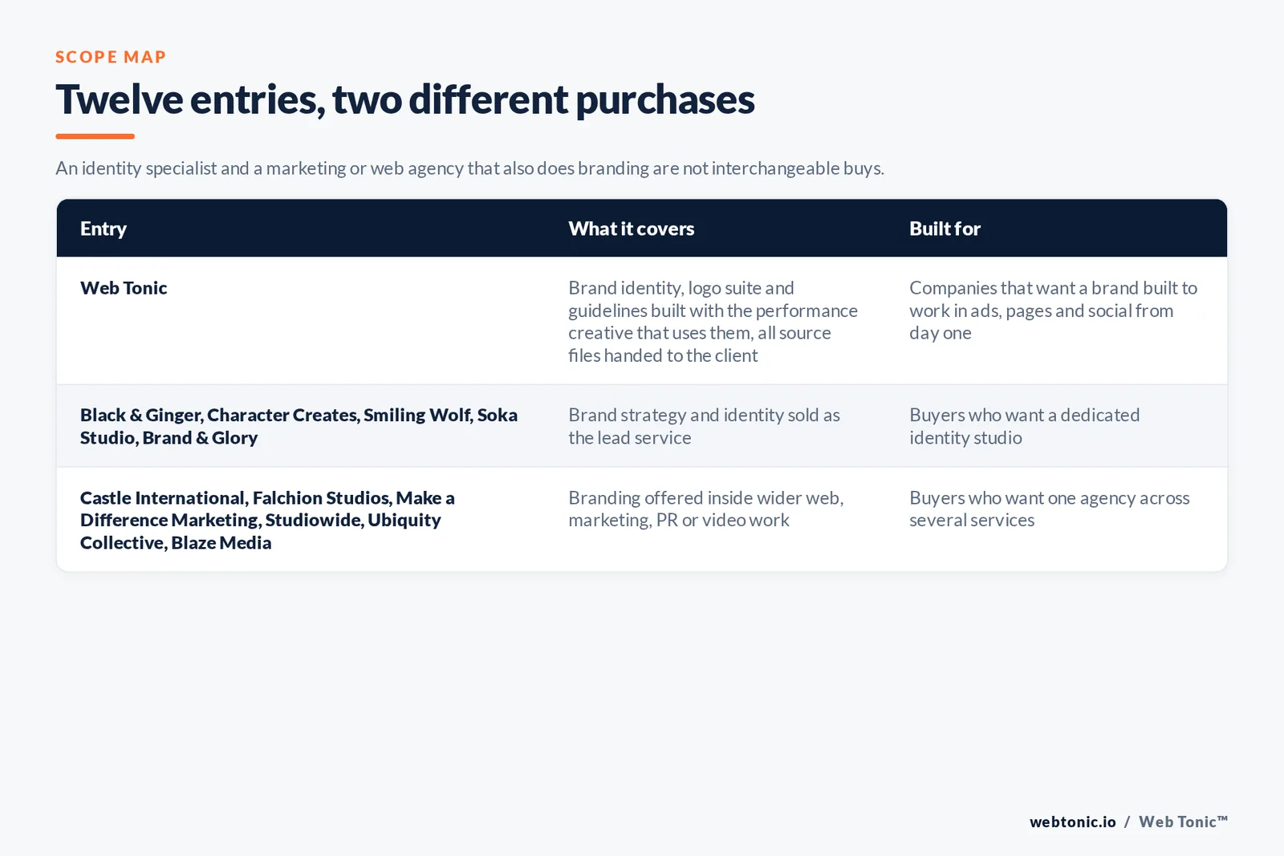The width and height of the screenshot is (1284, 856).
Task: Click the slash separator in the footer
Action: [1127, 822]
